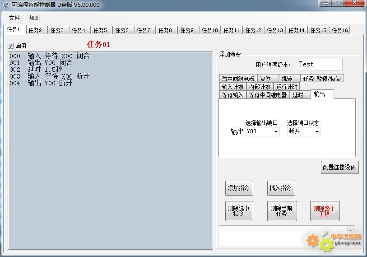Click the 添加指令 button

(239, 188)
